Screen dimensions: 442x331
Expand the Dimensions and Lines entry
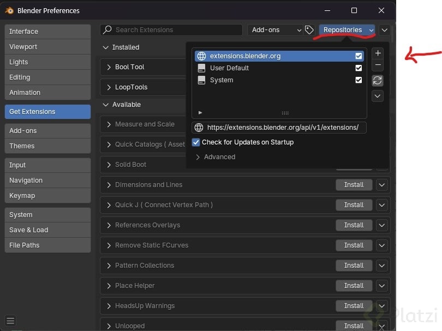(x=109, y=185)
